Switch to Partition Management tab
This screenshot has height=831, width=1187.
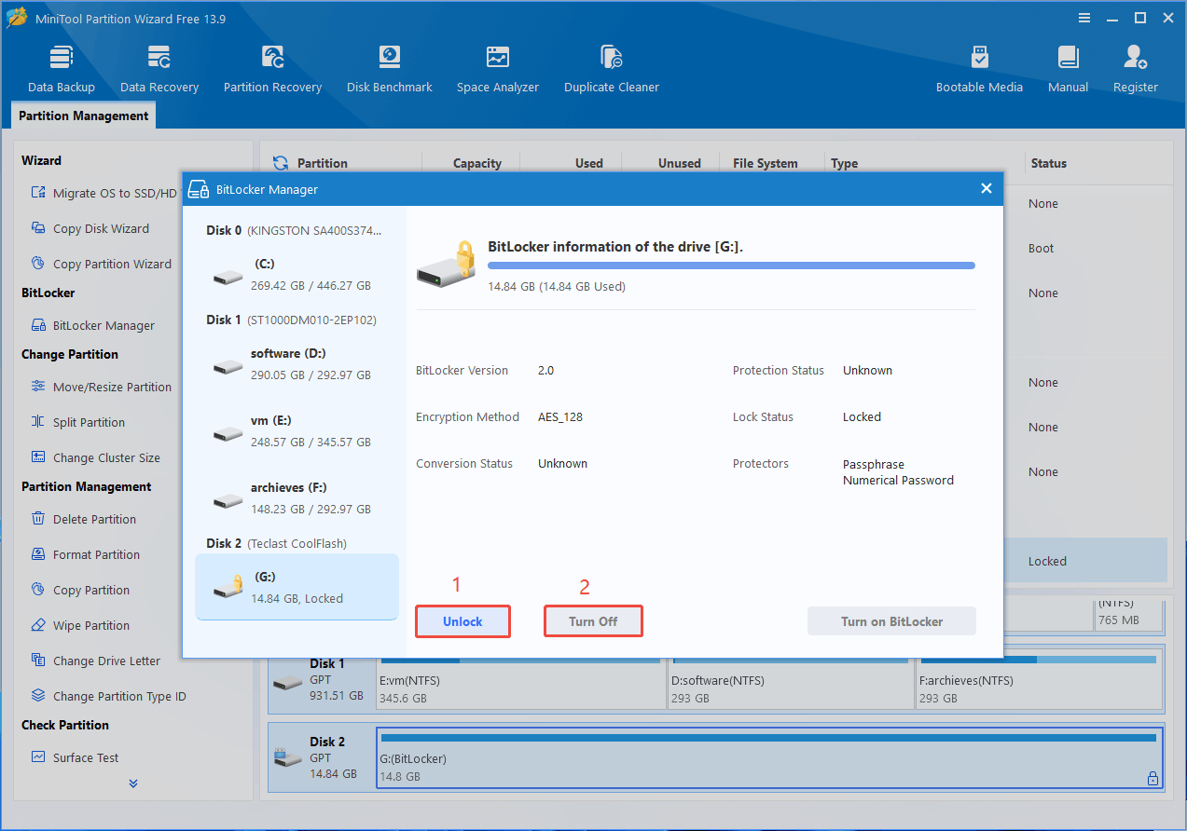[84, 116]
